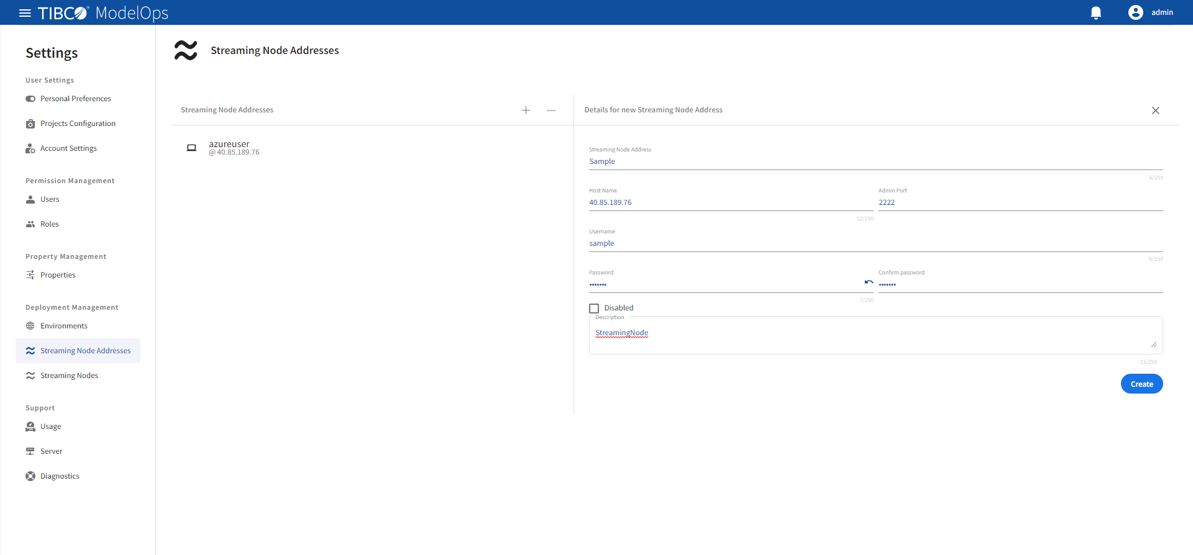
Task: Go to Usage under Support
Action: tap(51, 426)
